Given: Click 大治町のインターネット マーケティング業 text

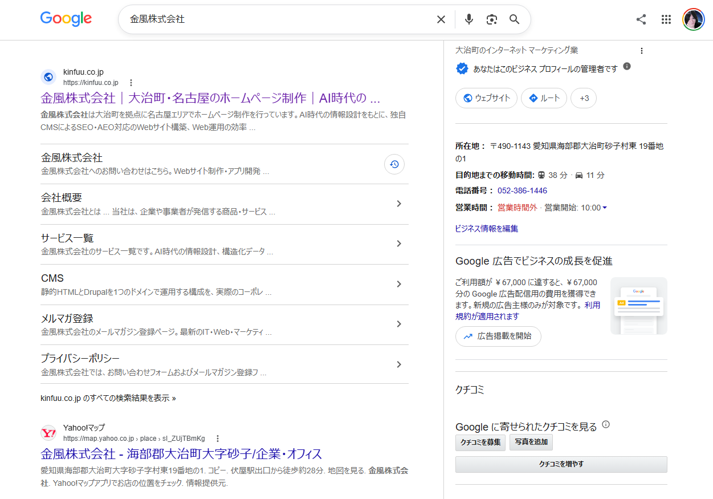Looking at the screenshot, I should (517, 50).
